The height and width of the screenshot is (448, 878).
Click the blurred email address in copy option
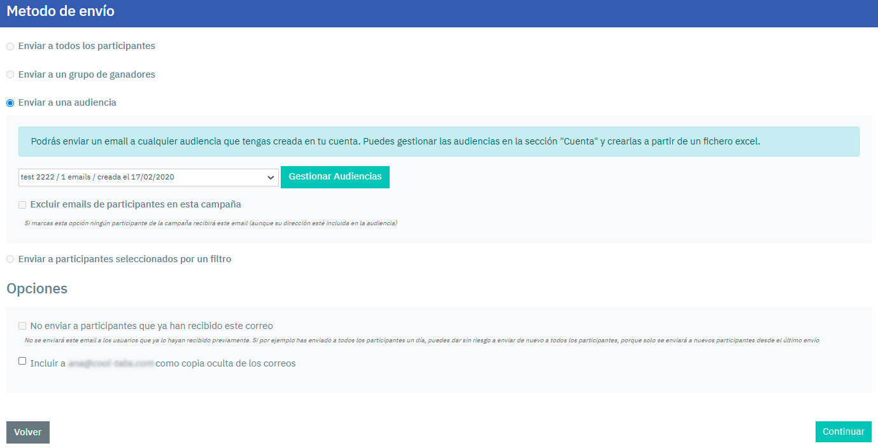(x=111, y=364)
